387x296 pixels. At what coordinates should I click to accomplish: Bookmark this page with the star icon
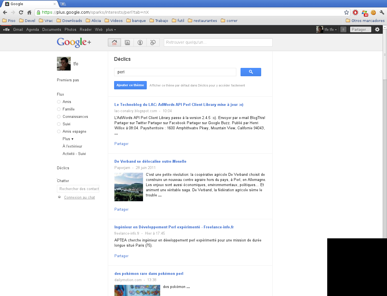click(346, 12)
